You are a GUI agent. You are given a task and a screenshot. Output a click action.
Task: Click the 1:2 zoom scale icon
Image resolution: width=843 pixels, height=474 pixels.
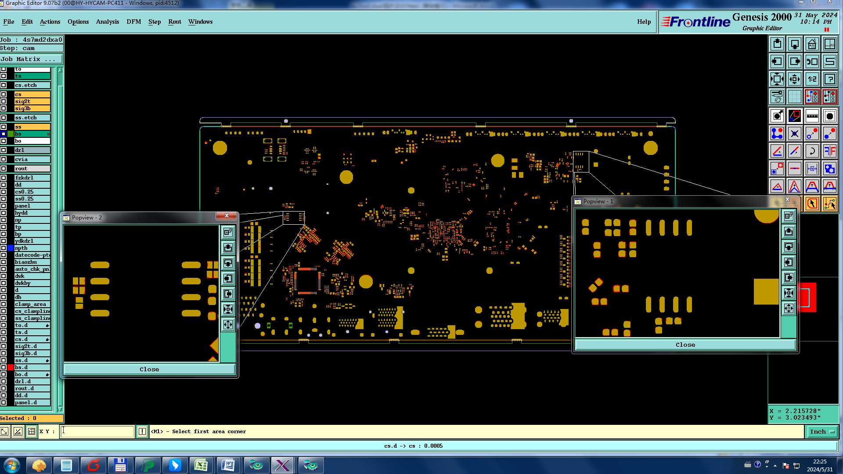[812, 79]
